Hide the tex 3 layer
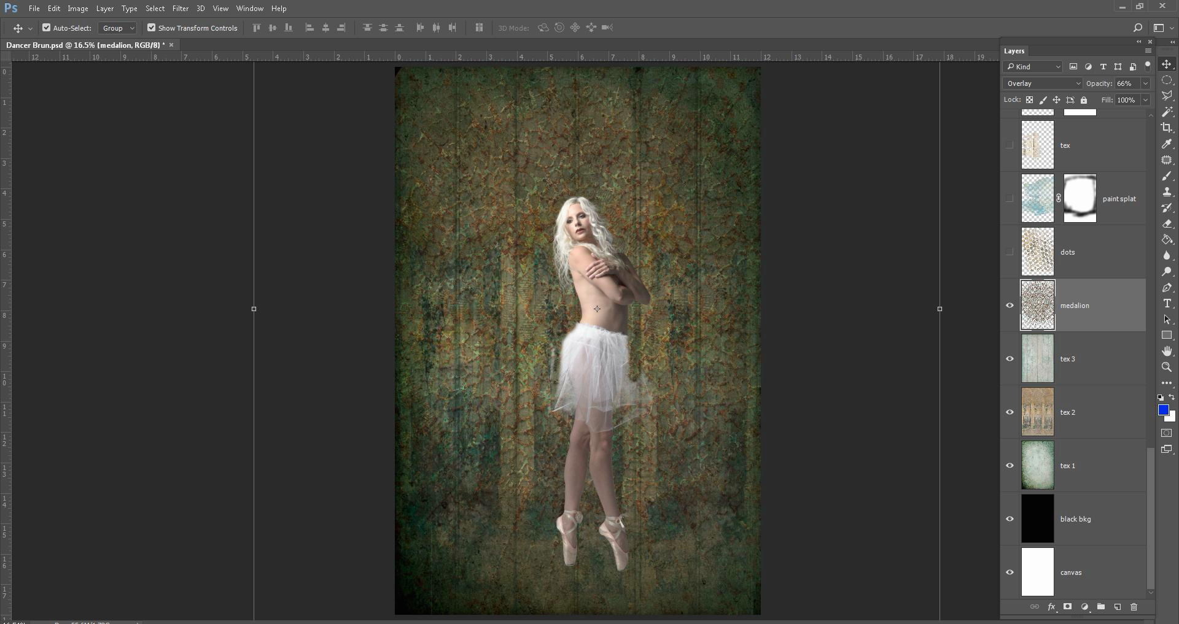This screenshot has width=1179, height=624. 1010,359
